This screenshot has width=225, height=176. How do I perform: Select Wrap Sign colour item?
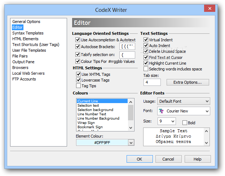click(x=102, y=122)
